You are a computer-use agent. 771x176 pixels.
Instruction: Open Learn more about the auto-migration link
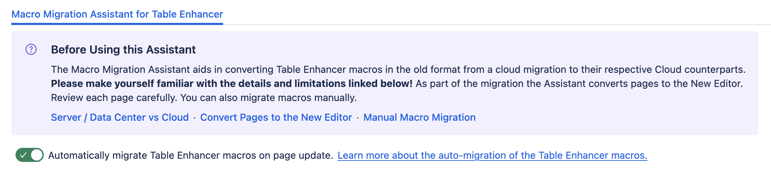pyautogui.click(x=492, y=155)
